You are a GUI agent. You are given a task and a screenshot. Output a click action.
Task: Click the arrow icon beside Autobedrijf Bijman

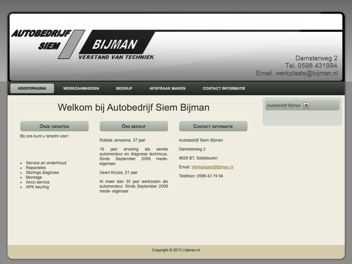point(306,105)
